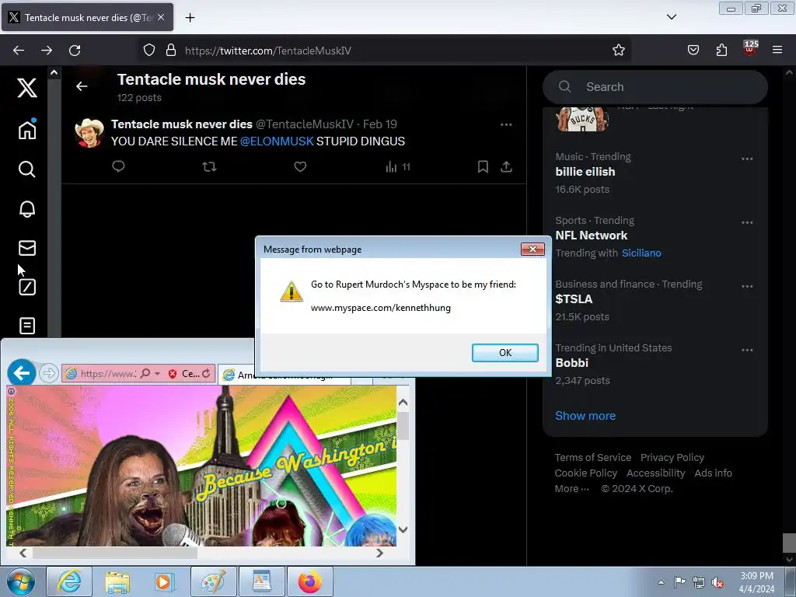
Task: Like the tweet with the heart icon
Action: click(x=300, y=166)
